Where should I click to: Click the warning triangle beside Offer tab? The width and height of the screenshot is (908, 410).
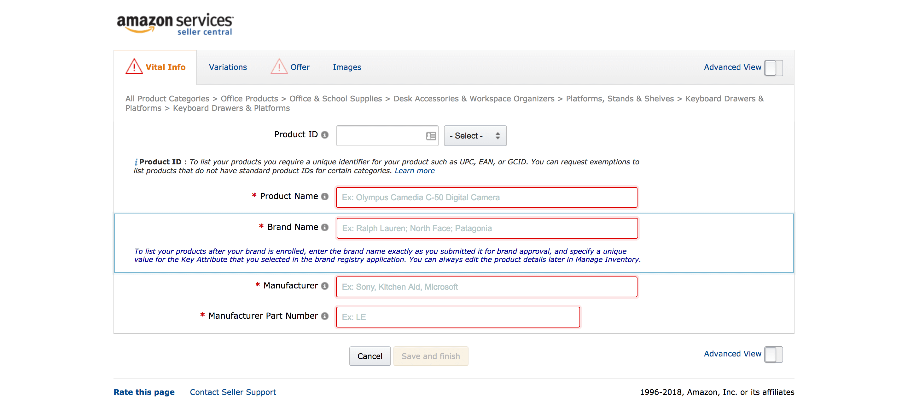pos(279,66)
